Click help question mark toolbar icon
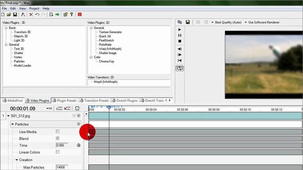This screenshot has width=303, height=170. coord(72,14)
